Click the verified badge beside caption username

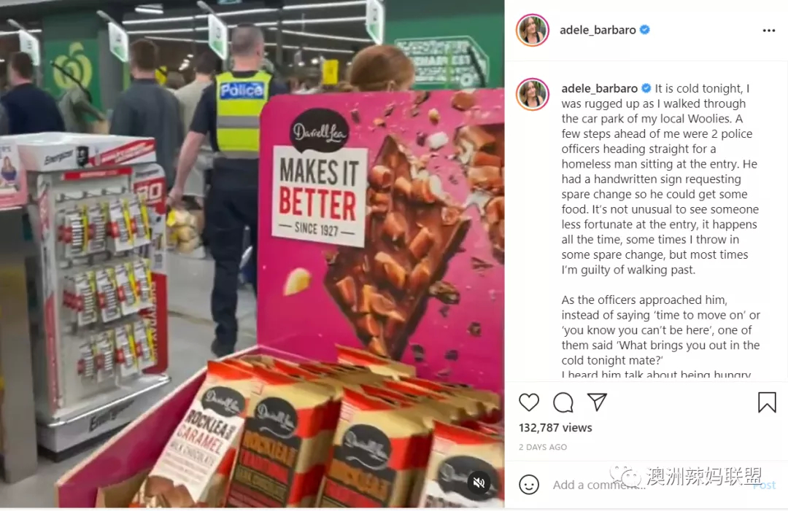click(x=646, y=88)
